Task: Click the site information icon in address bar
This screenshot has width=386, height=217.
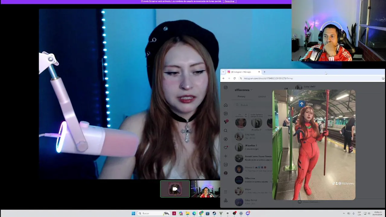Action: 241,78
